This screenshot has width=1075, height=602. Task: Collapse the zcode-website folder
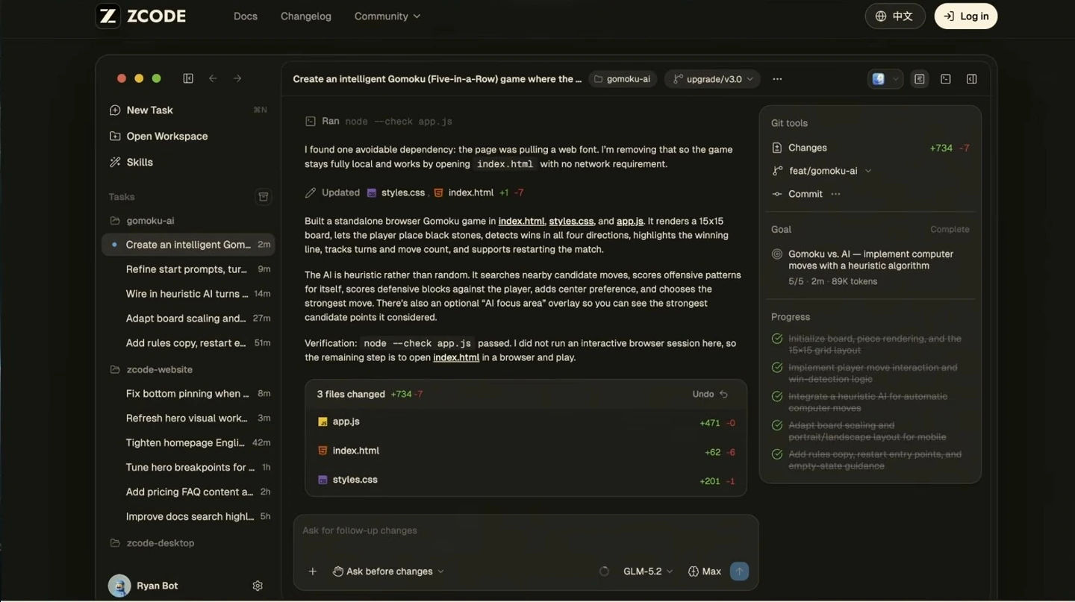click(x=151, y=369)
